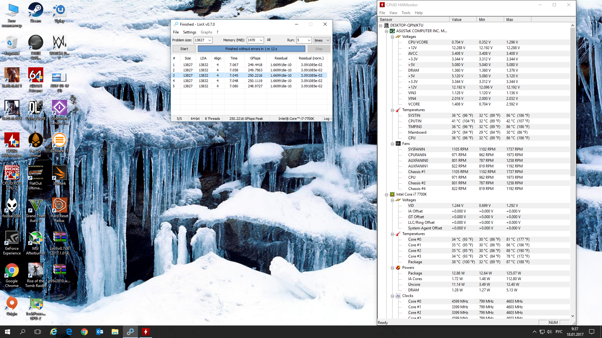Image resolution: width=602 pixels, height=338 pixels.
Task: Open the Memory (MiB) dropdown
Action: 261,40
